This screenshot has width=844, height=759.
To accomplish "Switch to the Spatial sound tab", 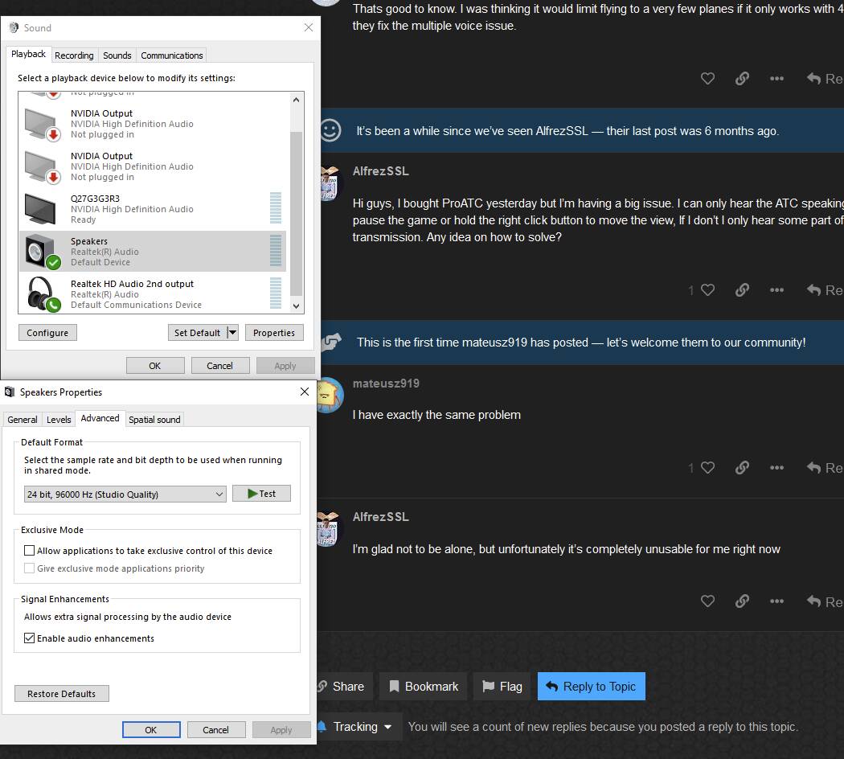I will click(x=154, y=420).
